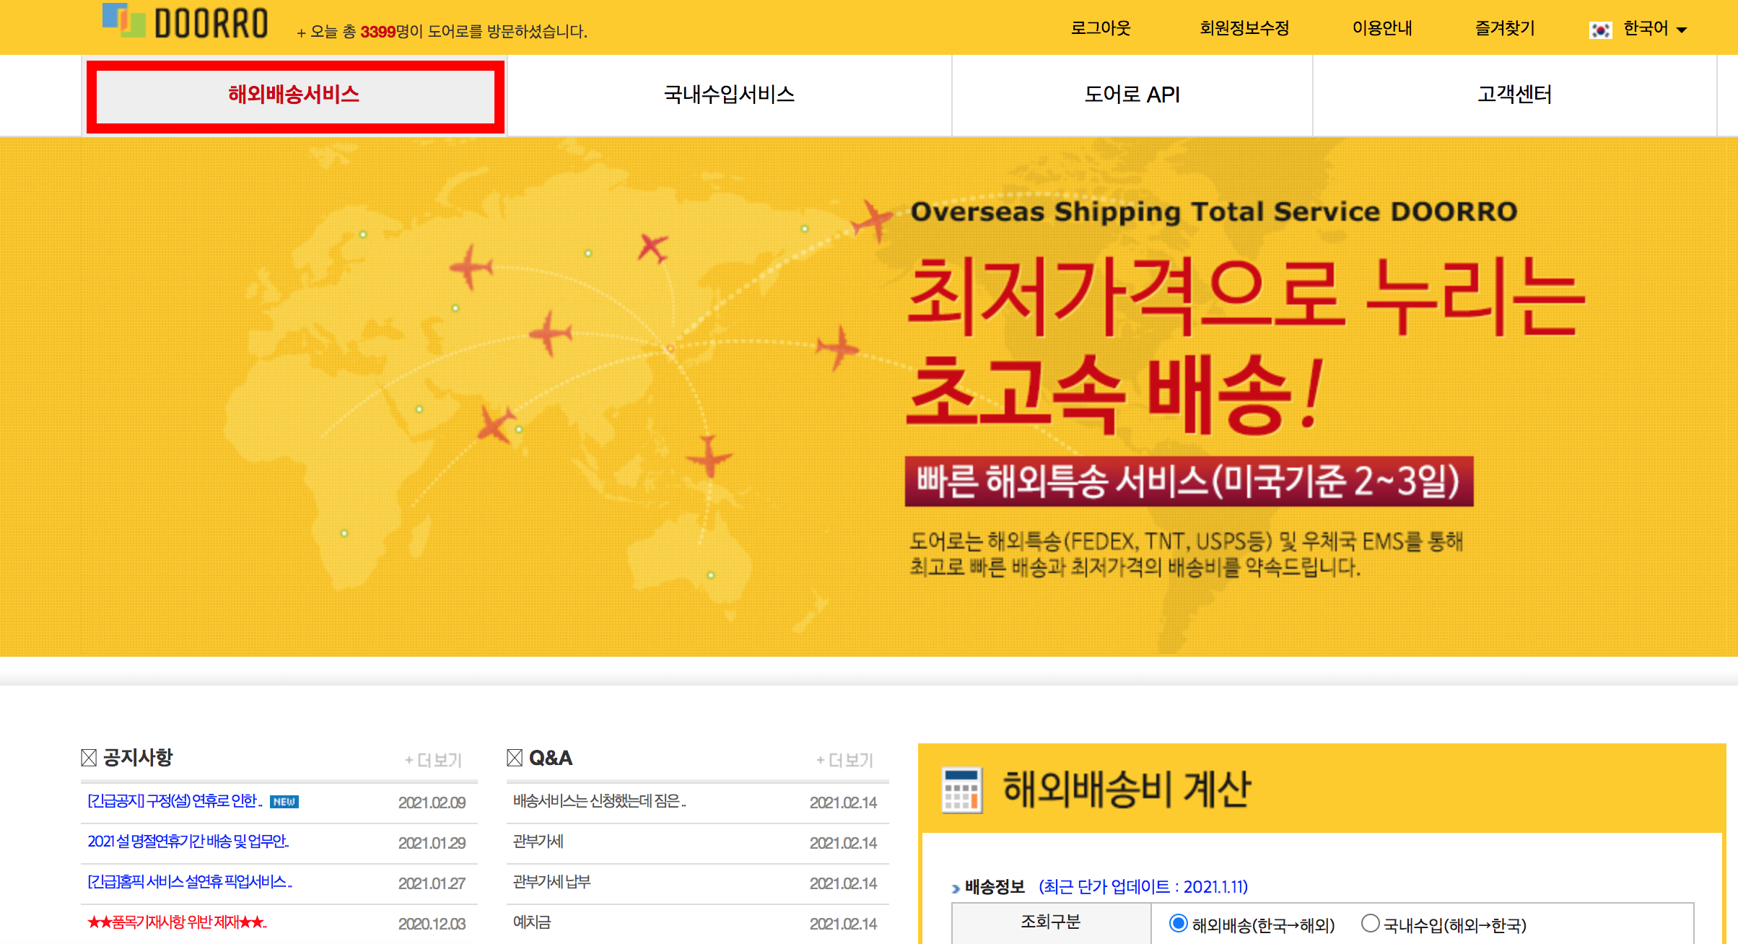The width and height of the screenshot is (1738, 944).
Task: Click the 회원정보수정 link
Action: pos(1244,28)
